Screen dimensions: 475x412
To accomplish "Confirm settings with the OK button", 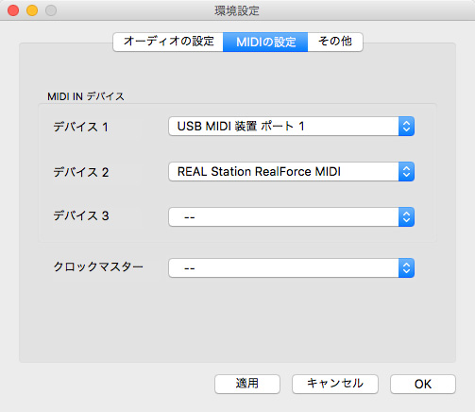I will (x=423, y=384).
